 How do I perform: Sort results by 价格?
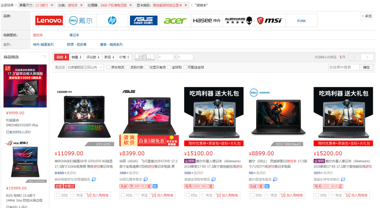coord(124,57)
